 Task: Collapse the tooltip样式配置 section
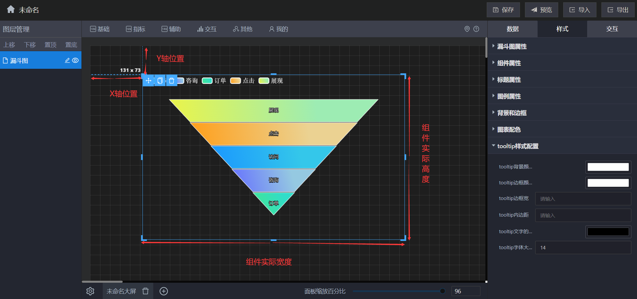pyautogui.click(x=517, y=146)
